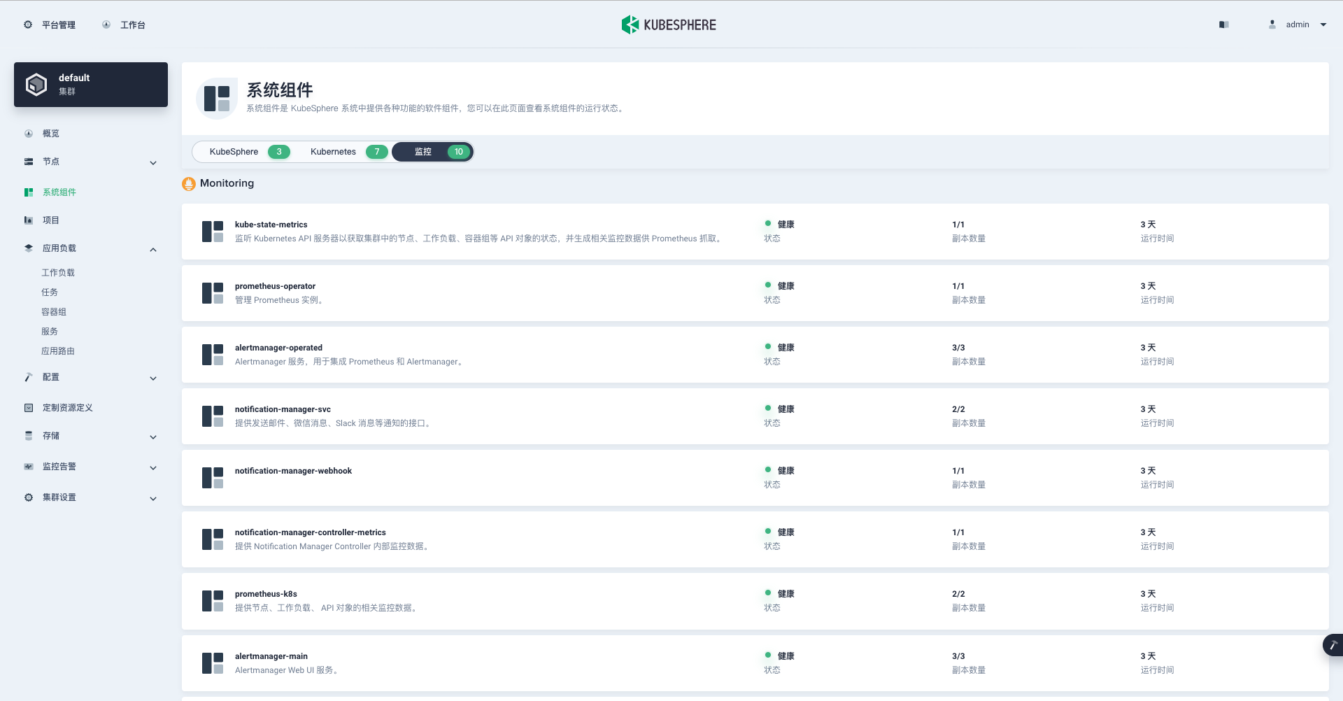Open the admin user dropdown

click(1298, 24)
